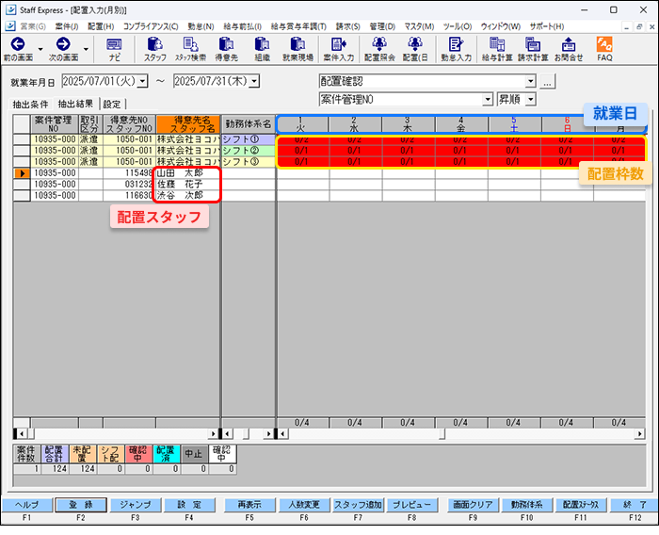
Task: Click the 勤務体系 F10 button
Action: click(526, 505)
